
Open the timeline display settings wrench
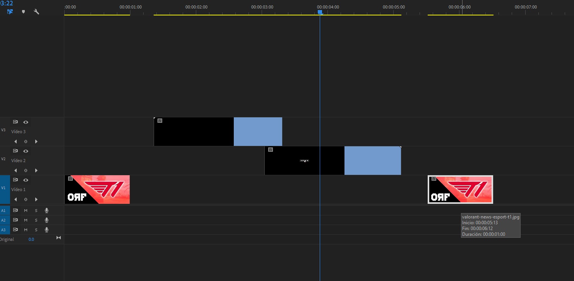[x=36, y=12]
